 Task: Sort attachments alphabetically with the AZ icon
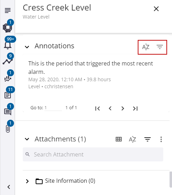tap(132, 139)
